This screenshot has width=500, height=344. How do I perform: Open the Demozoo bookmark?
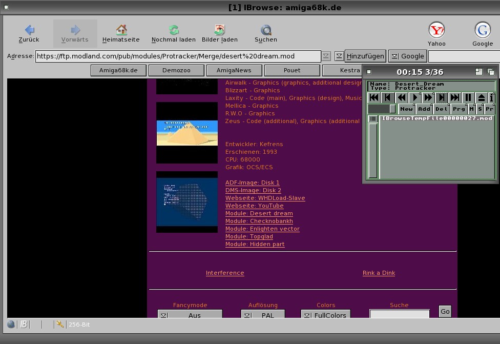click(176, 71)
